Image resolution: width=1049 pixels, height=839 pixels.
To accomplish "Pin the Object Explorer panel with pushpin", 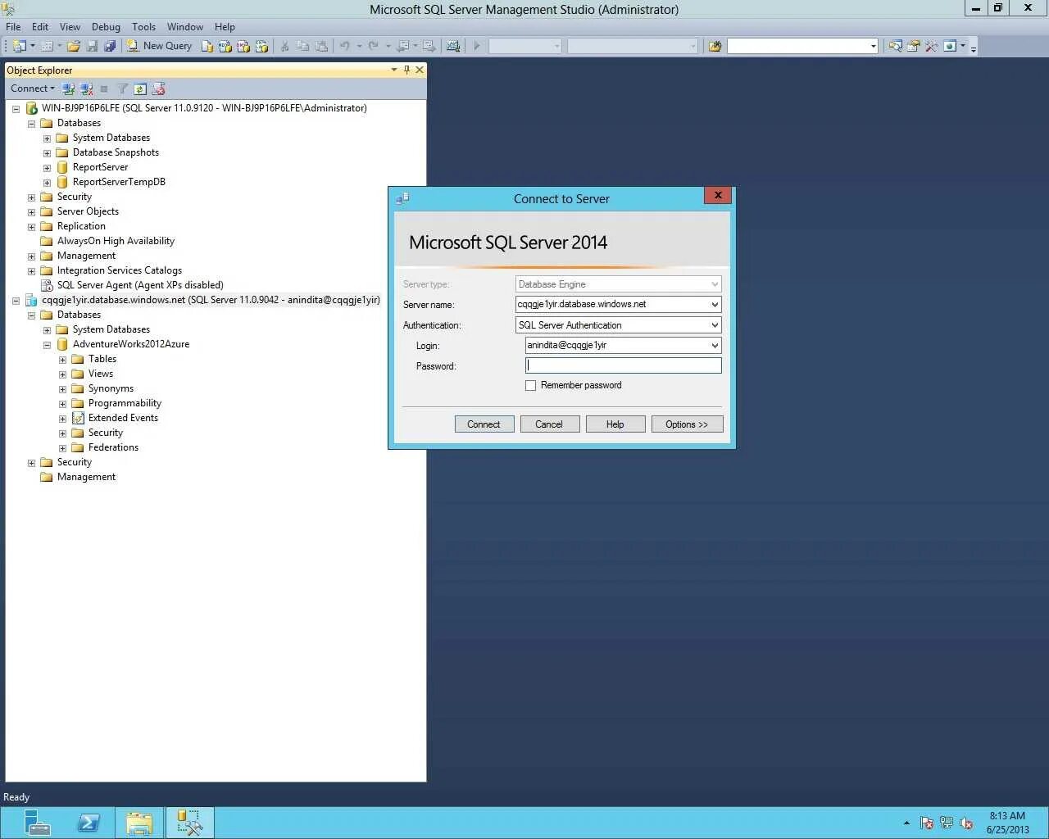I will click(406, 70).
